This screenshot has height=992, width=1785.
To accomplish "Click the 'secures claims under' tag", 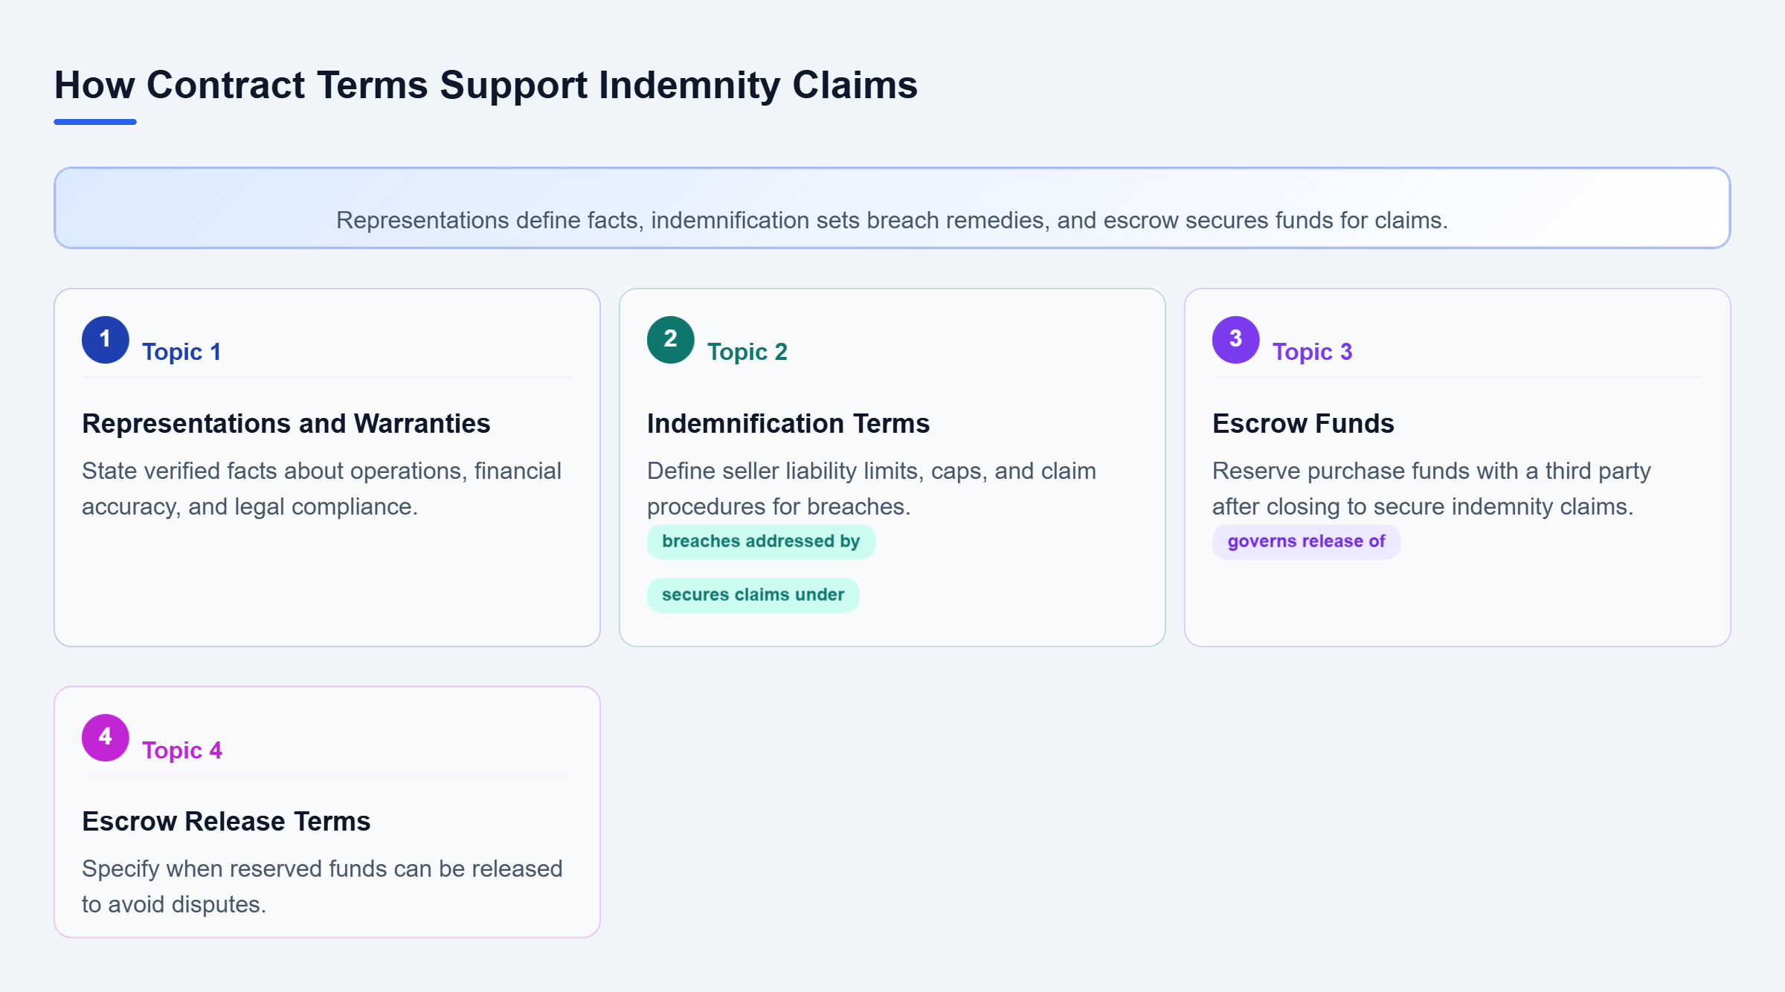I will pyautogui.click(x=753, y=595).
